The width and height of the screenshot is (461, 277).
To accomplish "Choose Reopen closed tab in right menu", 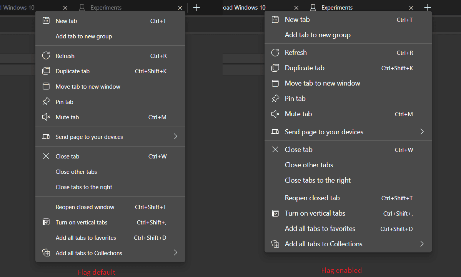I will (x=348, y=198).
